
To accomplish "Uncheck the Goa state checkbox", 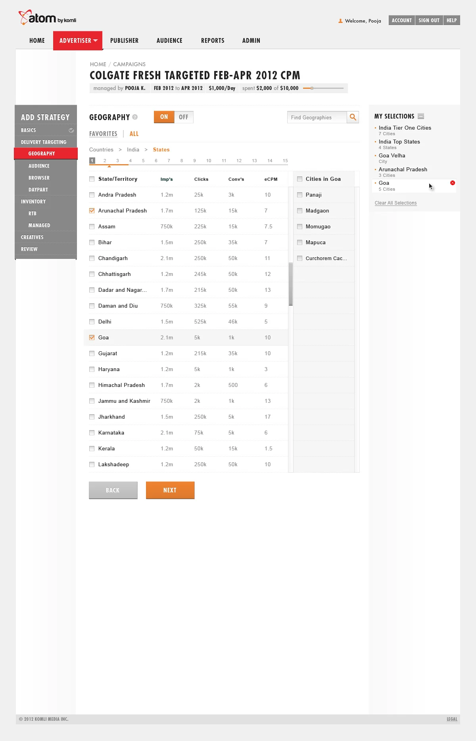I will [x=92, y=337].
